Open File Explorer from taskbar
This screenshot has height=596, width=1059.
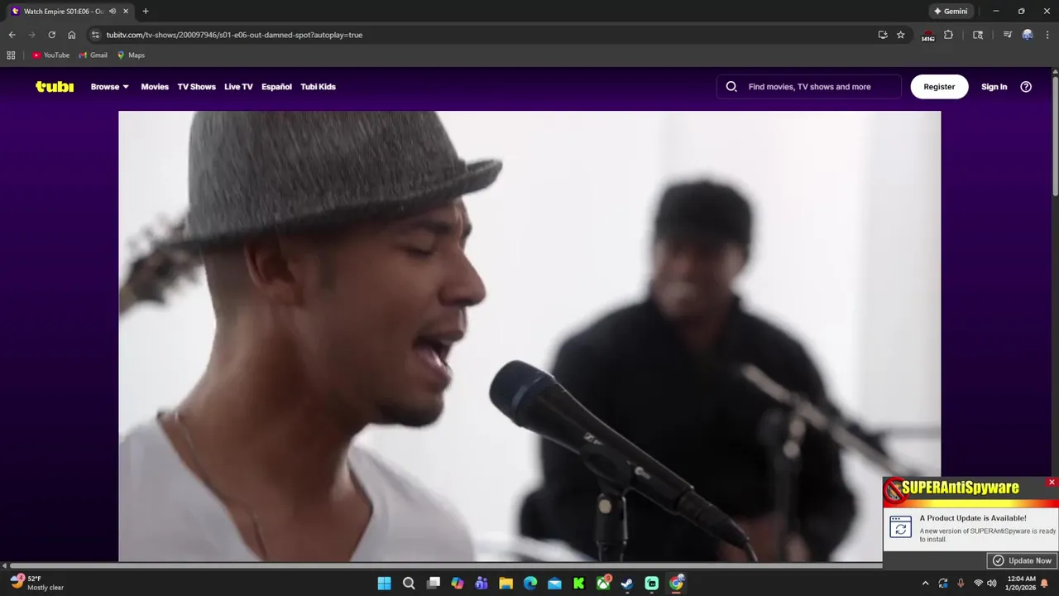pos(506,584)
